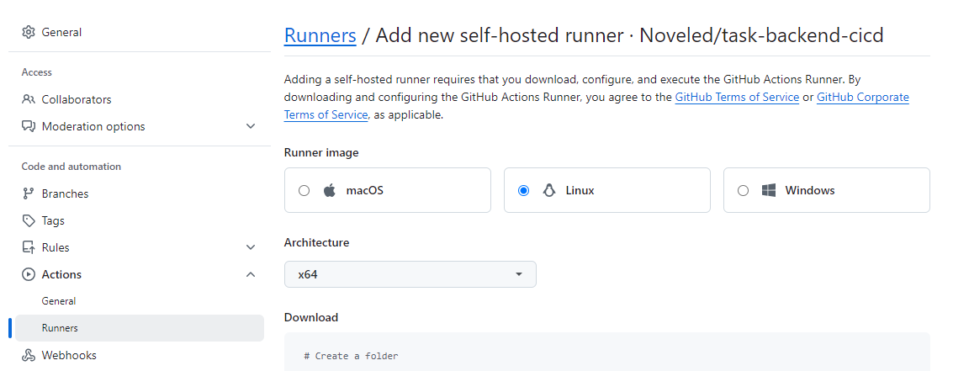Click the Webhooks icon in sidebar
Screen dimensions: 969x371
click(x=28, y=356)
